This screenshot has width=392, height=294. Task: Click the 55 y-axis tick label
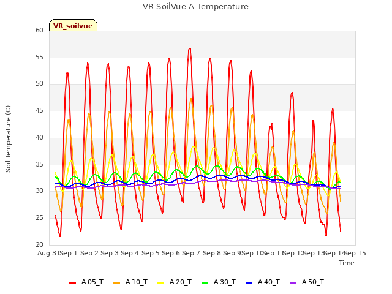click(x=39, y=57)
